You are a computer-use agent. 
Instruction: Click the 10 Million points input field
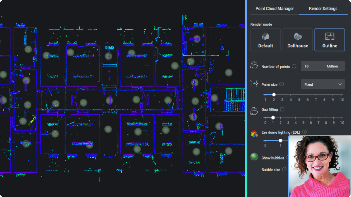[323, 66]
